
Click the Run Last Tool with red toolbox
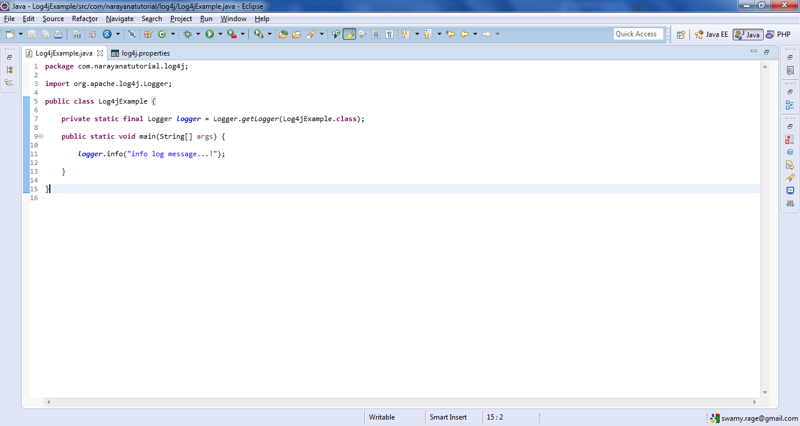coord(232,34)
